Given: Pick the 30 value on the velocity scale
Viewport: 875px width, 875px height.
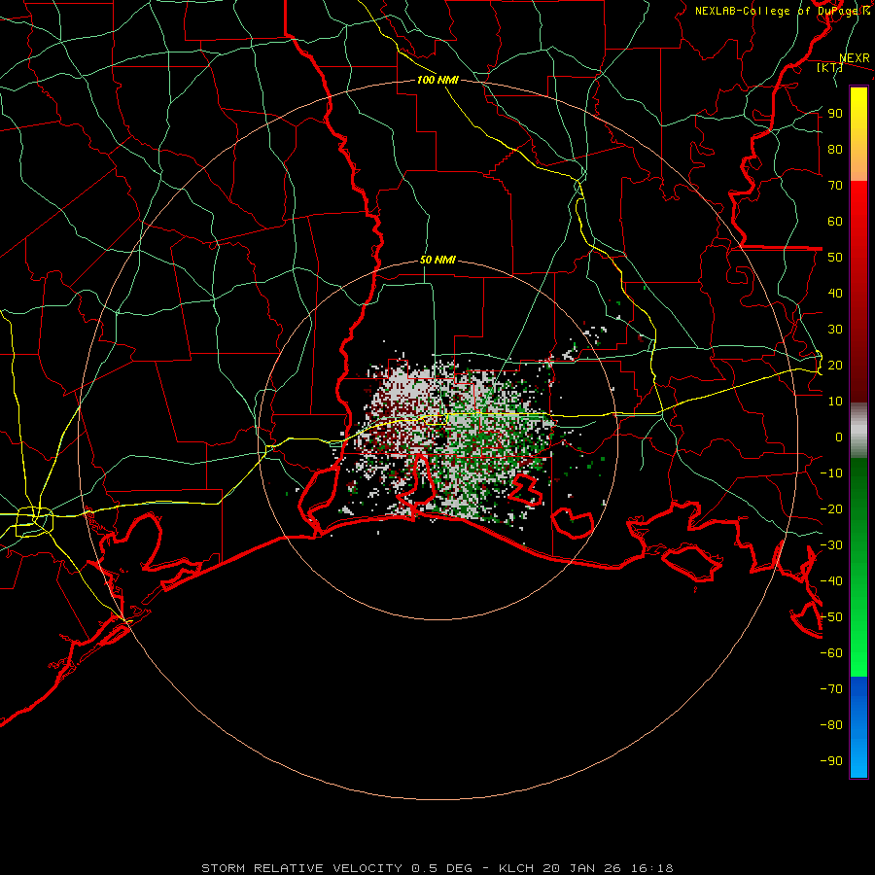Looking at the screenshot, I should pos(835,330).
